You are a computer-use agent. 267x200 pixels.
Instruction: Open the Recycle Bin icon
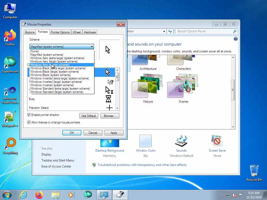pyautogui.click(x=254, y=173)
